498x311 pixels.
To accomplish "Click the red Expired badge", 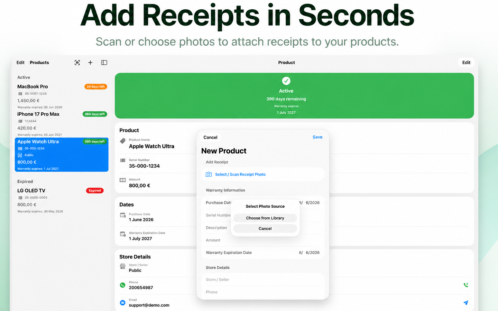I will tap(95, 190).
